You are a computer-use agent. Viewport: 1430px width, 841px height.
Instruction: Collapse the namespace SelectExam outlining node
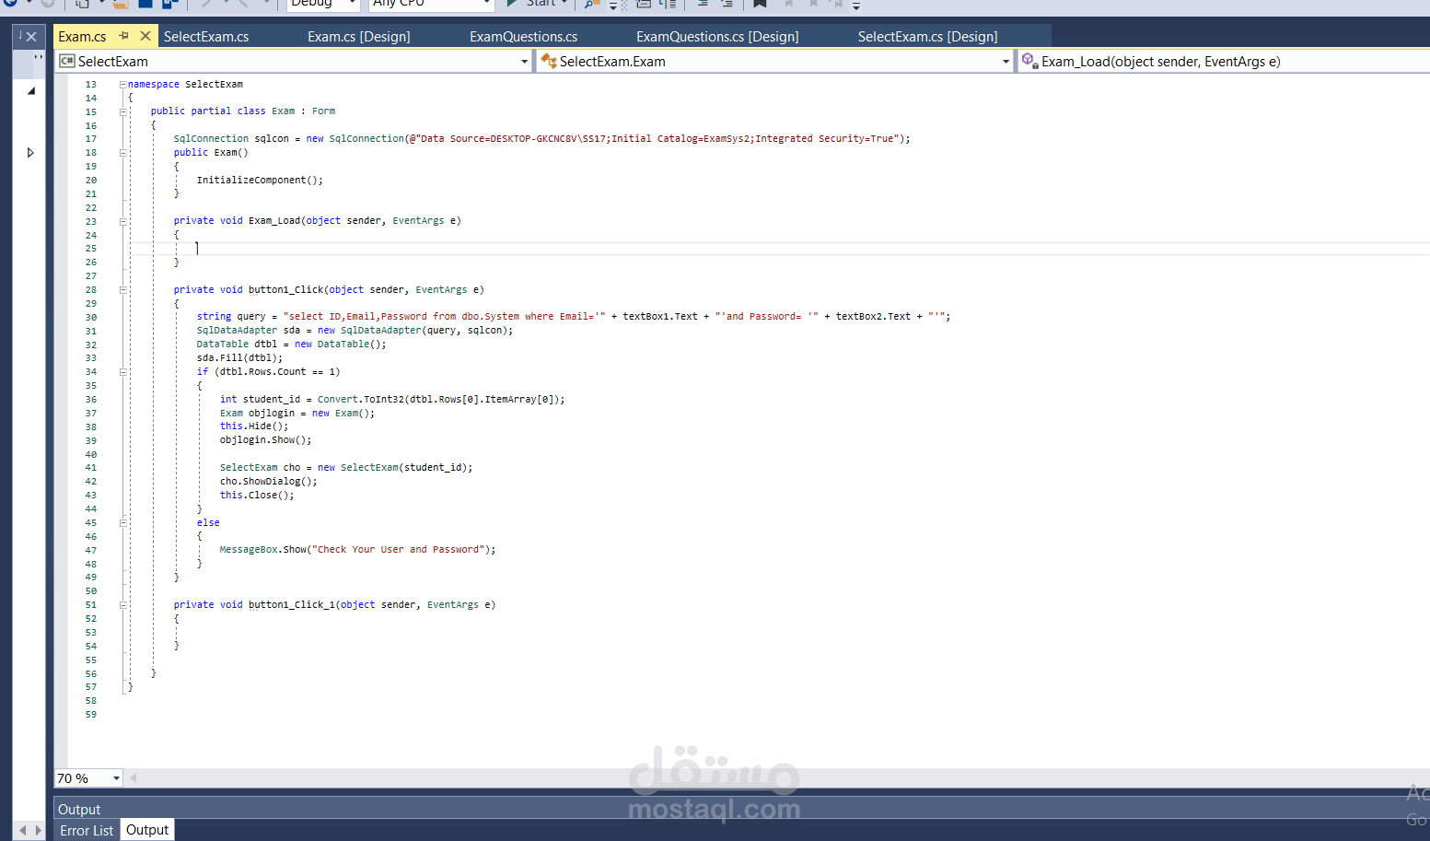tap(122, 84)
